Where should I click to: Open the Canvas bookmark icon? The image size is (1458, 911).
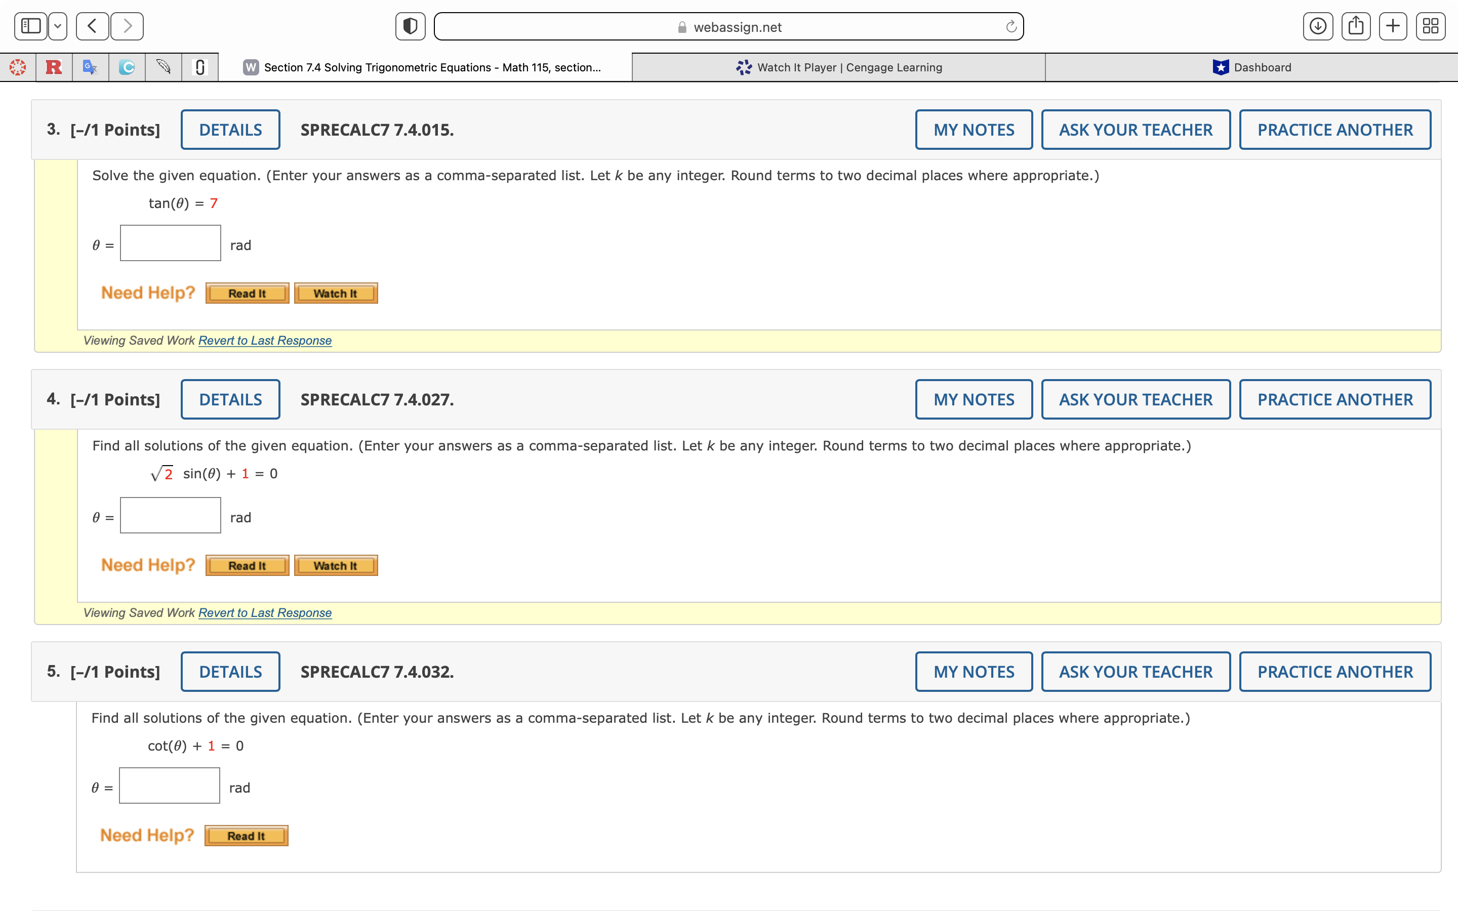[x=18, y=67]
